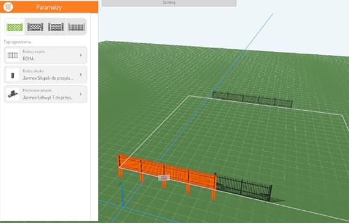Click the Zamknij button at top
349x223 pixels.
pyautogui.click(x=169, y=3)
